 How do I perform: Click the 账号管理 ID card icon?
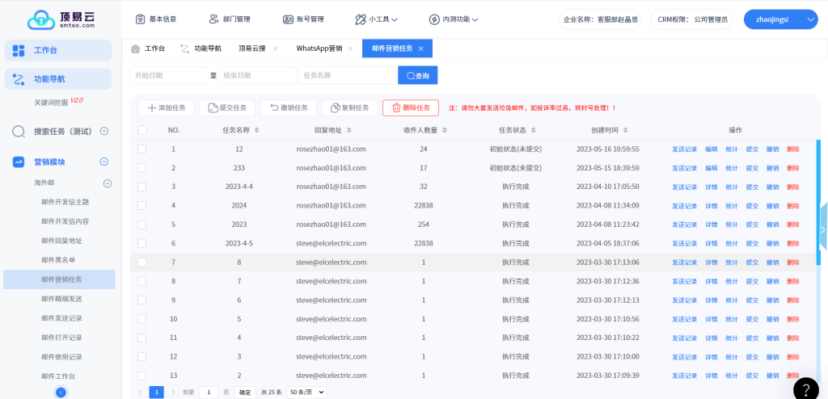[288, 19]
